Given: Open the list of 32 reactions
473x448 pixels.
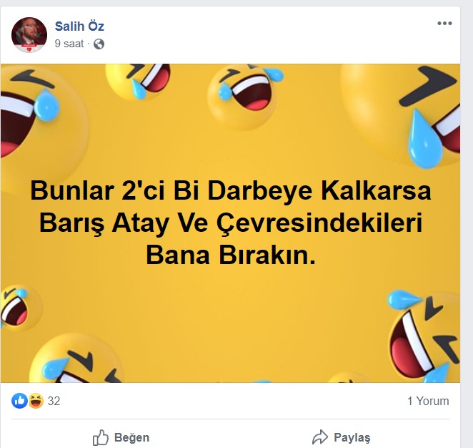Looking at the screenshot, I should tap(54, 401).
